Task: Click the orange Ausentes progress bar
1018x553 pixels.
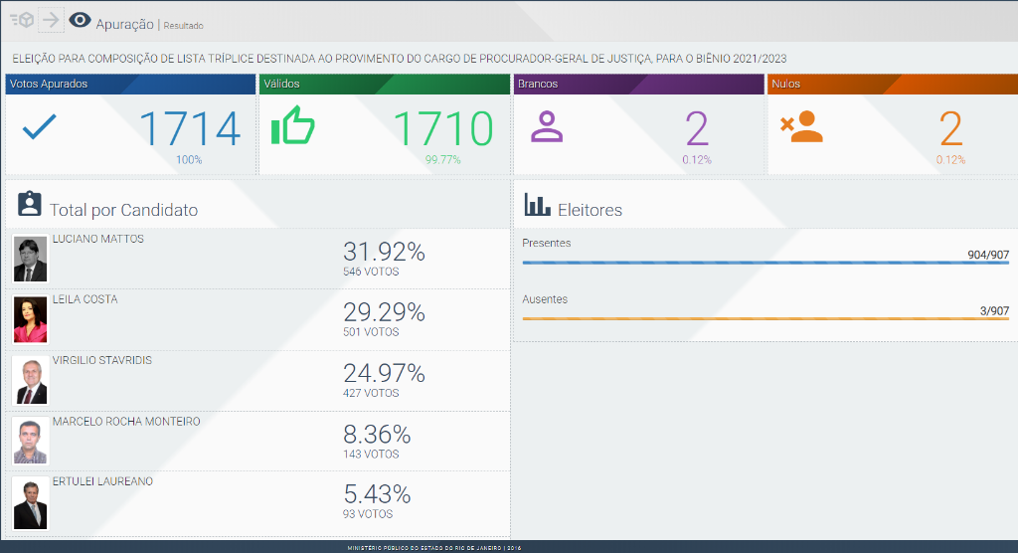Action: click(764, 318)
